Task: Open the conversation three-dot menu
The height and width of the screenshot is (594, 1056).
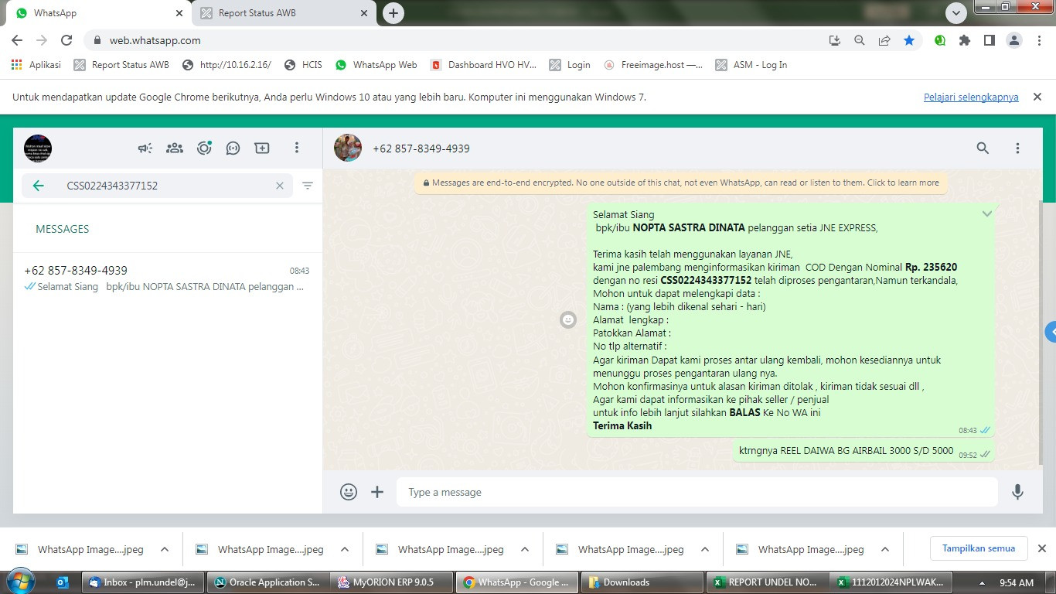Action: pyautogui.click(x=1017, y=148)
